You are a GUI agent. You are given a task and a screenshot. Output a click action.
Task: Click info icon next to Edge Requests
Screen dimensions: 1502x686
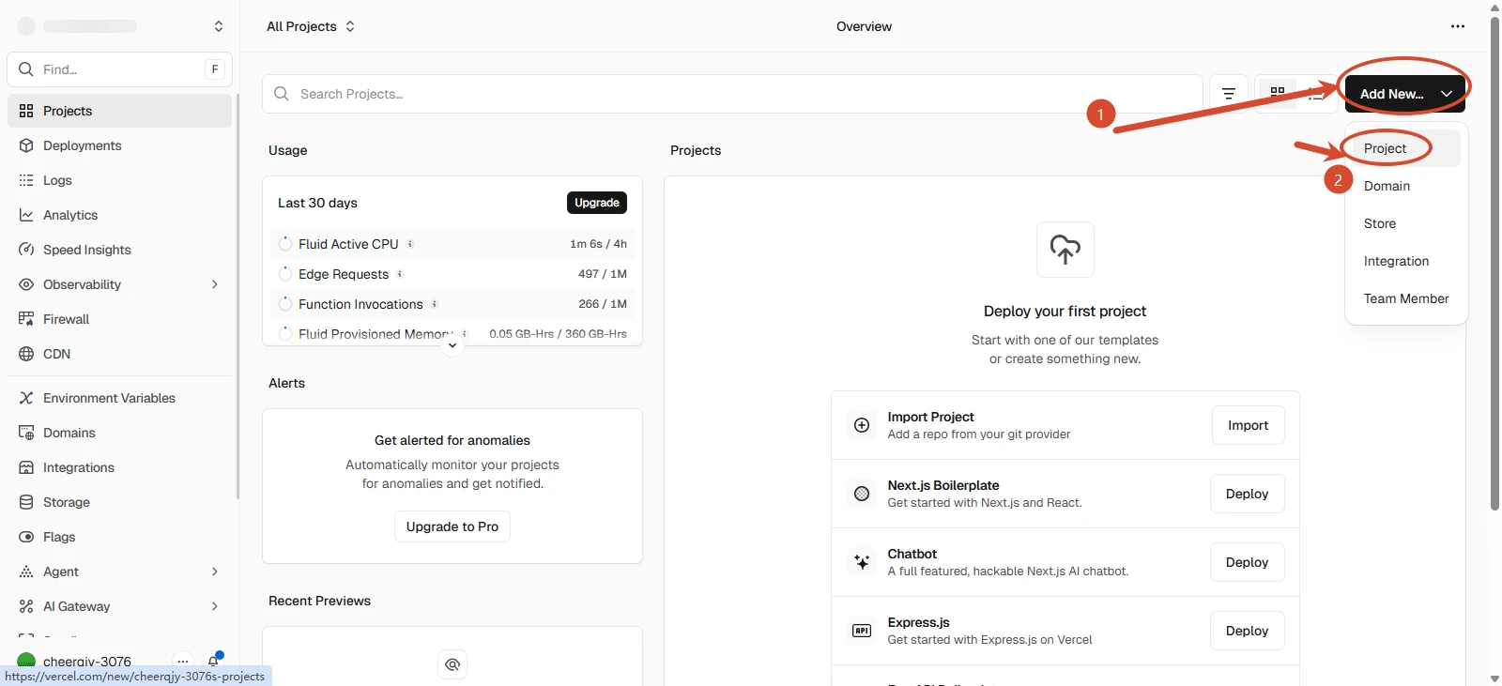click(400, 274)
